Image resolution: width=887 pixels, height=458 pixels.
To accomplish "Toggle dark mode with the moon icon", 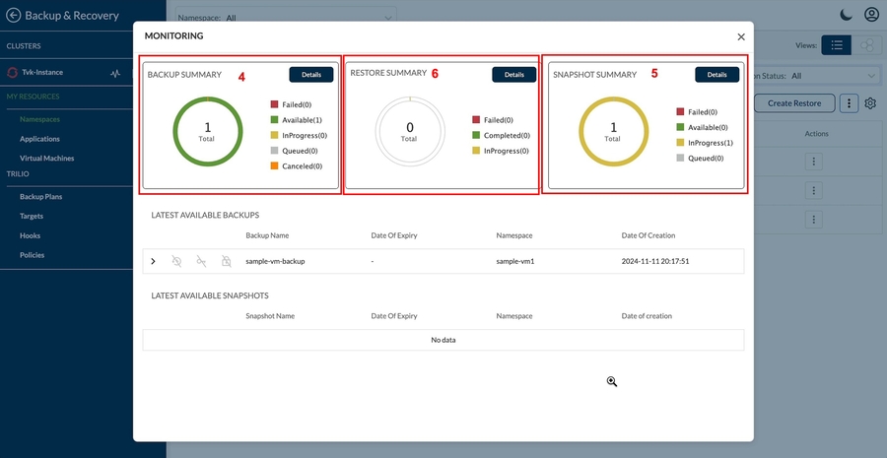I will 847,15.
